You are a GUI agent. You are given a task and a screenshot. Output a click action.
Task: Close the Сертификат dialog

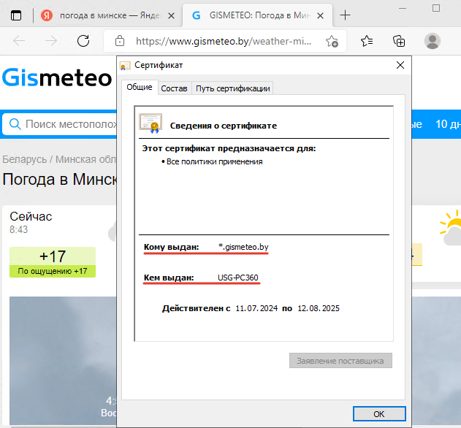(x=400, y=65)
